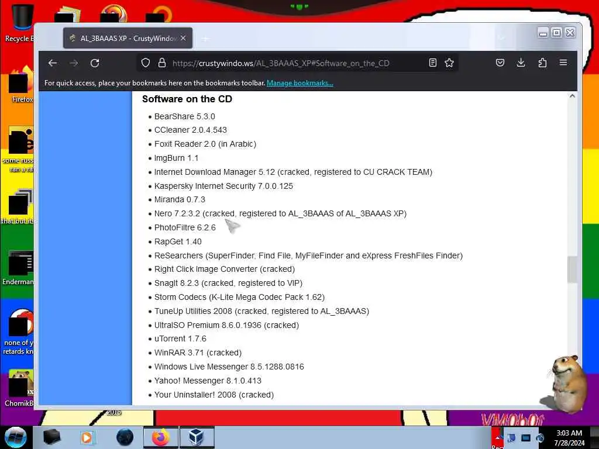Toggle reader view icon
Image resolution: width=599 pixels, height=449 pixels.
(432, 63)
